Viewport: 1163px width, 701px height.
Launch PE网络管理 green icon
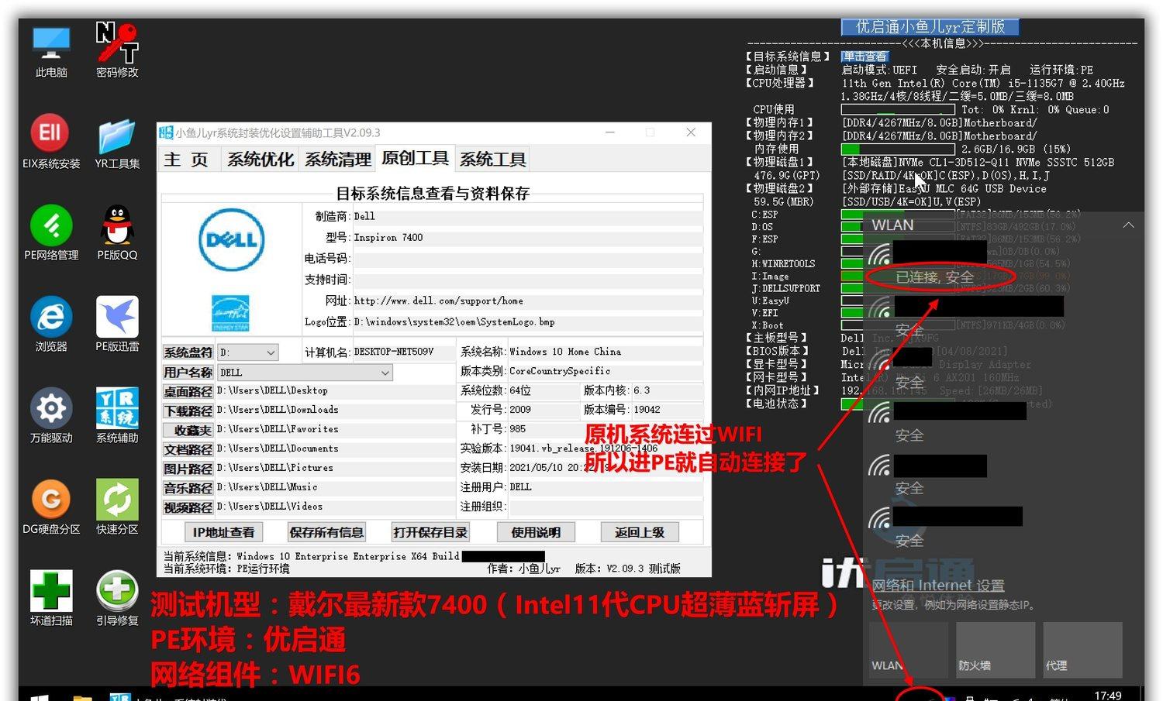(x=51, y=234)
